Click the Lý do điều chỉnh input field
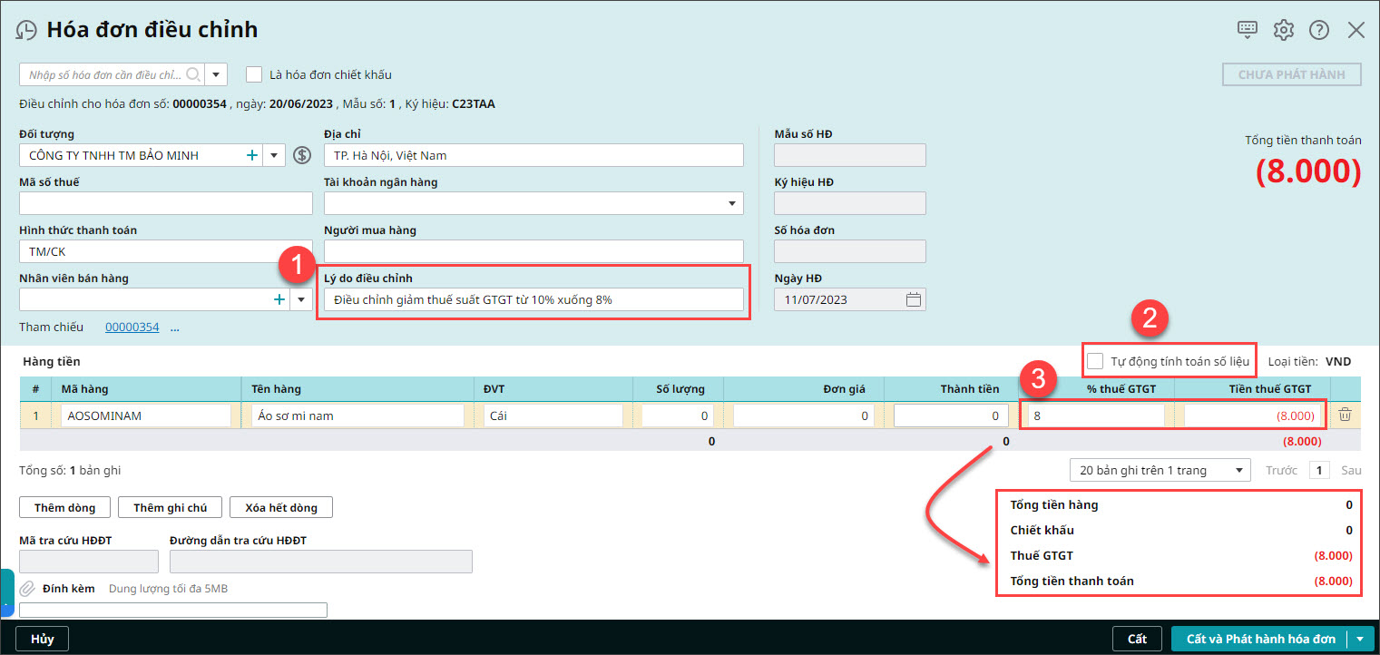1380x655 pixels. click(533, 299)
